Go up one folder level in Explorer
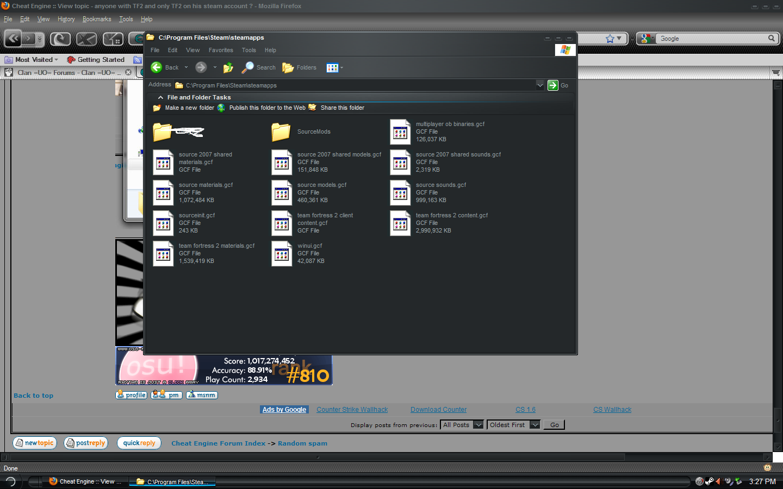The image size is (783, 489). (x=228, y=67)
